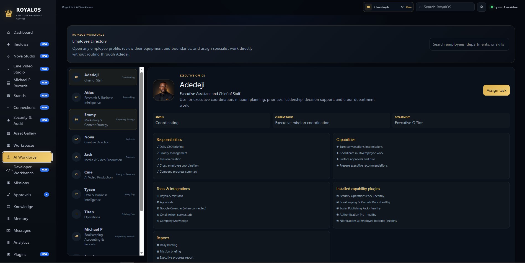Click the Michael P Records ledger icon
Screen dimensions: 525x263
coord(8,83)
